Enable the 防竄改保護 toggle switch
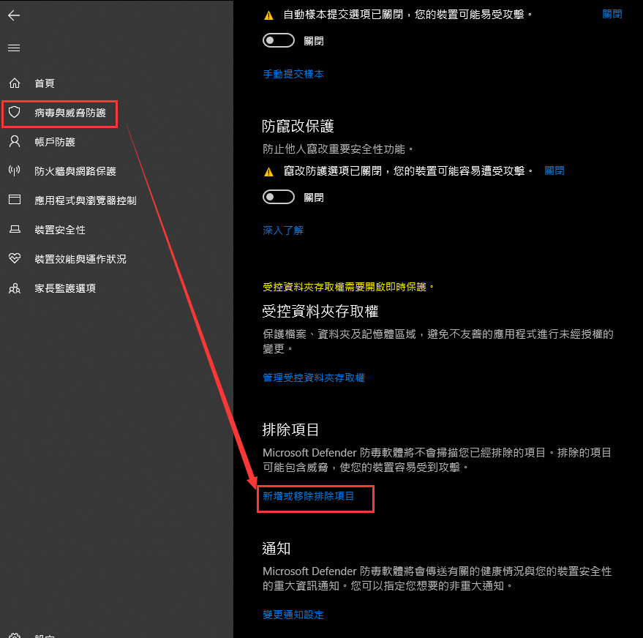The width and height of the screenshot is (643, 638). point(279,197)
